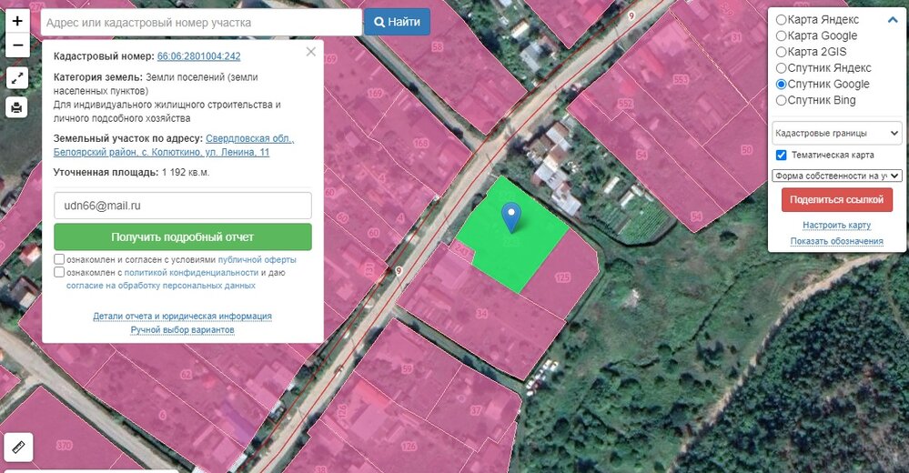Zoom in with the plus button
This screenshot has height=473, width=909.
[17, 21]
